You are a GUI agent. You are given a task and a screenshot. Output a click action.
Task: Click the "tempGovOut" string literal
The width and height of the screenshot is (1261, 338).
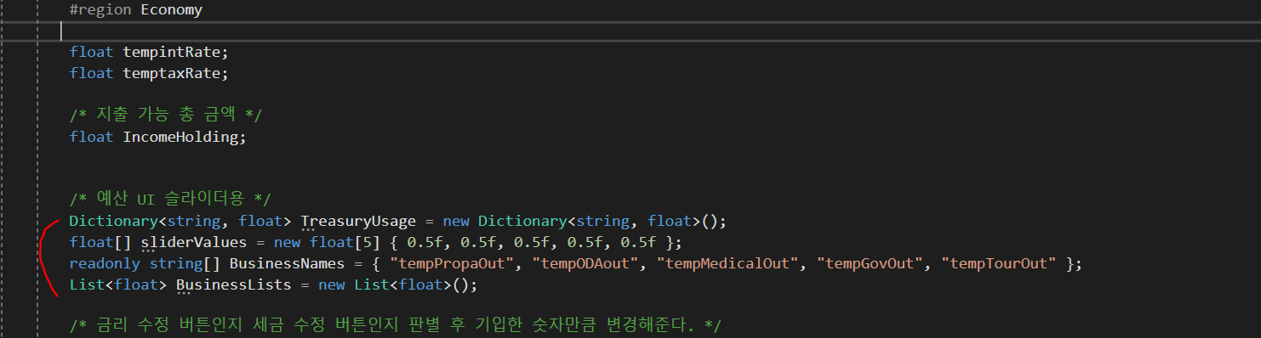click(x=871, y=264)
